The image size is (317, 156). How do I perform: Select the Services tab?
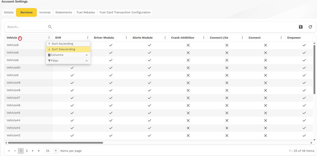tap(27, 12)
